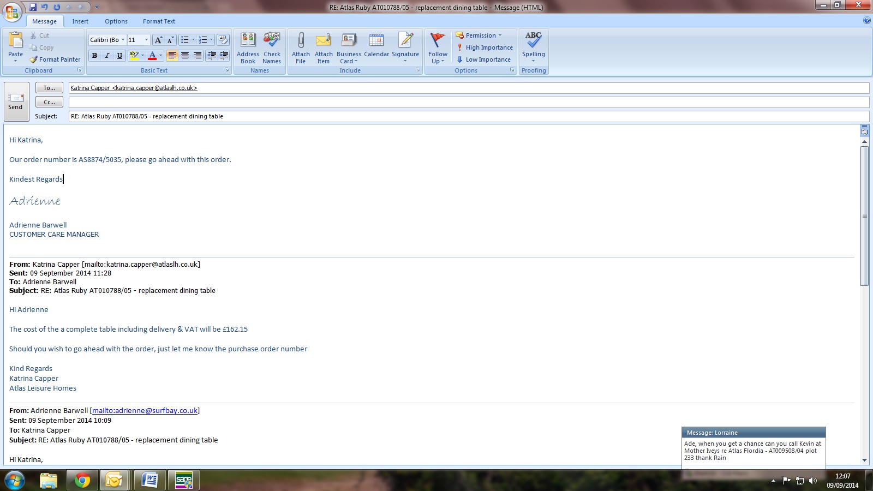Toggle Italic formatting
This screenshot has height=491, width=873.
pyautogui.click(x=107, y=56)
